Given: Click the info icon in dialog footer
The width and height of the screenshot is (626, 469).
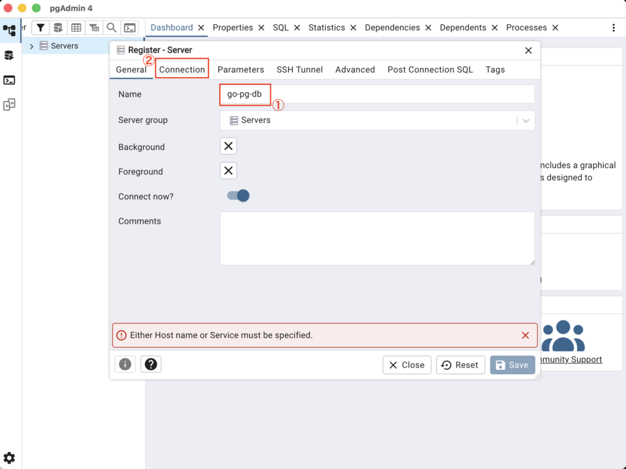Looking at the screenshot, I should 125,364.
